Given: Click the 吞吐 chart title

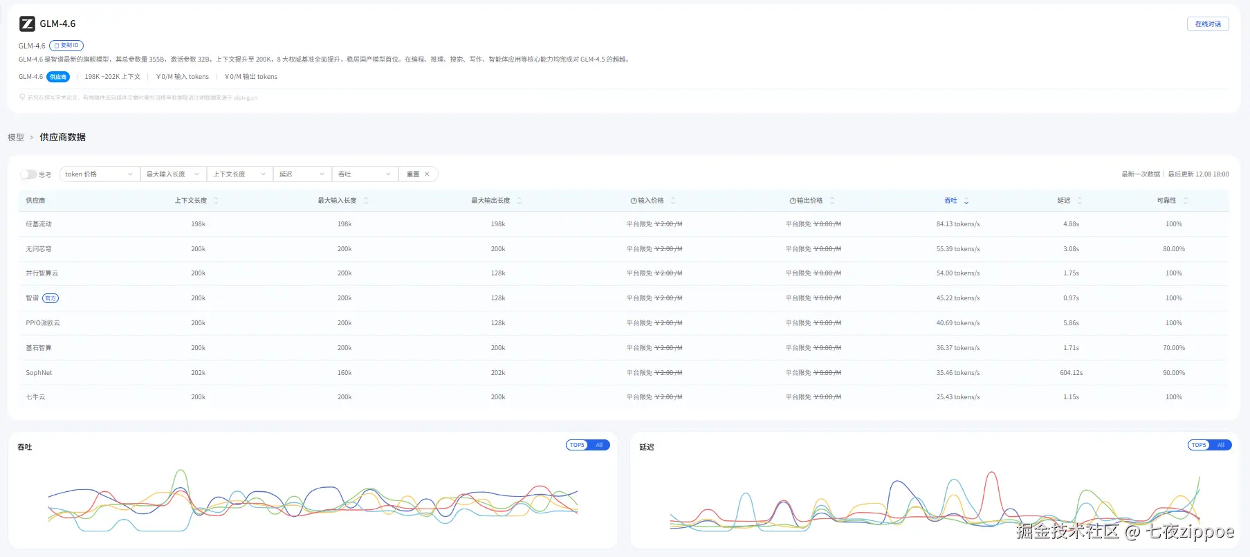Looking at the screenshot, I should pos(25,448).
